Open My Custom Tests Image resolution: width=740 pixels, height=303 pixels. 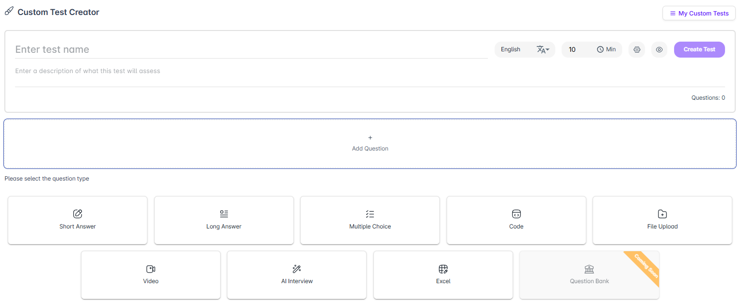(699, 13)
